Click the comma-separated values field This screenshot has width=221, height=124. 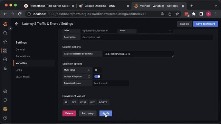138,54
